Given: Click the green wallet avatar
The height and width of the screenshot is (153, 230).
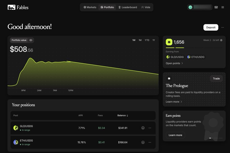Looking at the screenshot, I should pos(190,7).
